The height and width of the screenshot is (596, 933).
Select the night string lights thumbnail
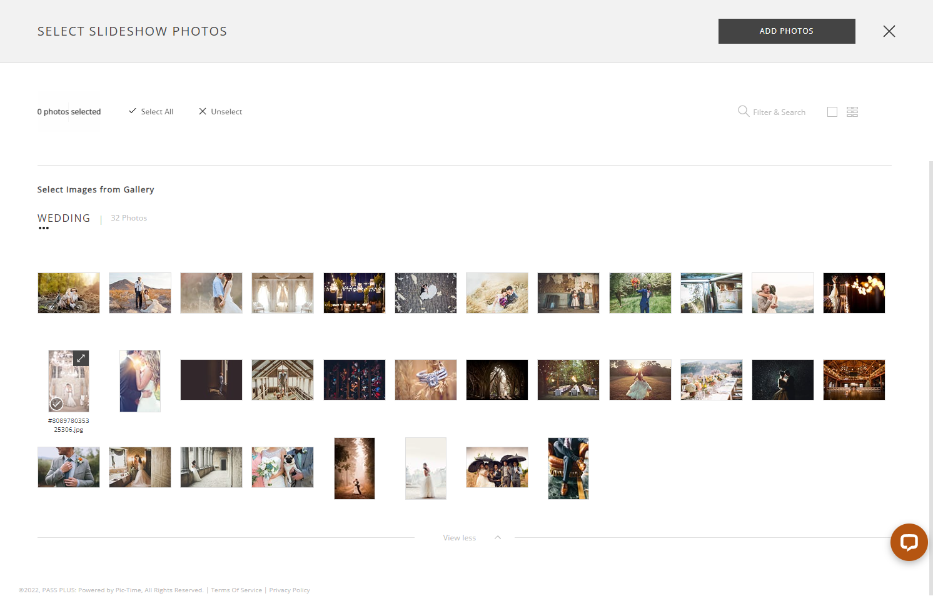(355, 293)
